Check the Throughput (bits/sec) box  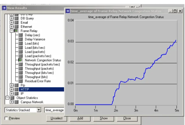21,73
